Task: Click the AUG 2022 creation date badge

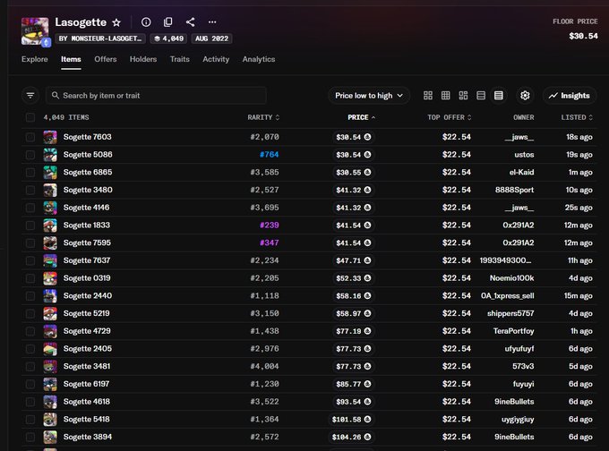Action: pos(211,38)
